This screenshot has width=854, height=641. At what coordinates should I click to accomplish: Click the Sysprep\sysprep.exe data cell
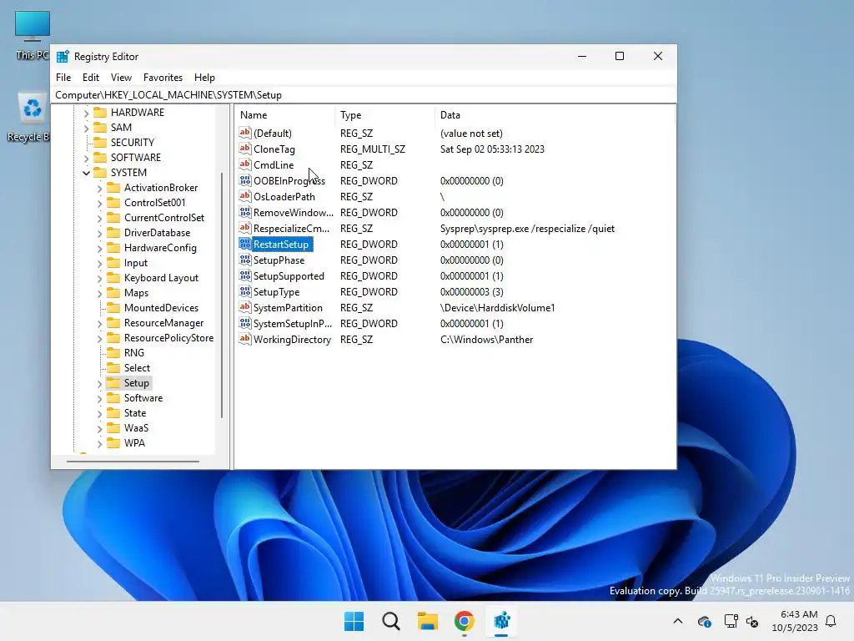[527, 229]
